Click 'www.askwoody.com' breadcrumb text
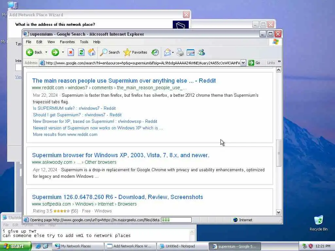Screen dimensions: 335x251 coord(52,162)
